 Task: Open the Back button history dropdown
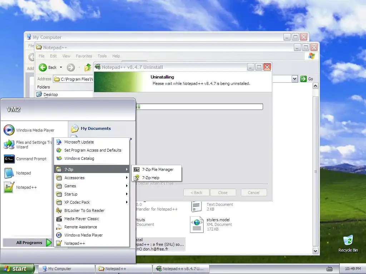pyautogui.click(x=61, y=67)
